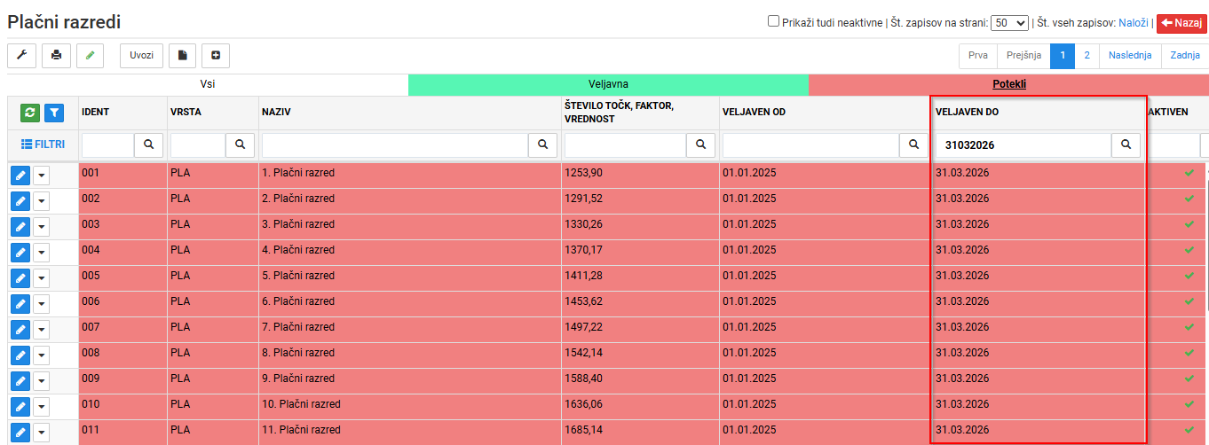1209x445 pixels.
Task: Edit row 004 with the pencil icon
Action: tap(20, 252)
